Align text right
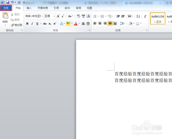The height and width of the screenshot is (139, 172). click(x=105, y=23)
